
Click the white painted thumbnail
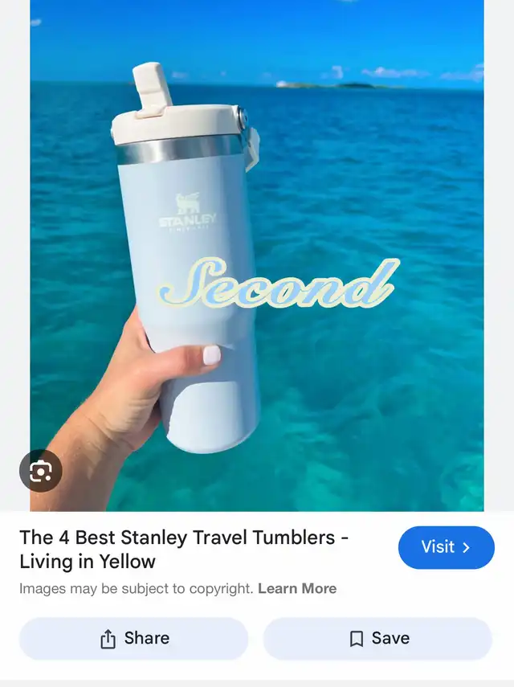(211, 355)
